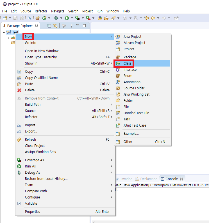Click Properties in the context menu
The width and height of the screenshot is (209, 223).
[65, 212]
